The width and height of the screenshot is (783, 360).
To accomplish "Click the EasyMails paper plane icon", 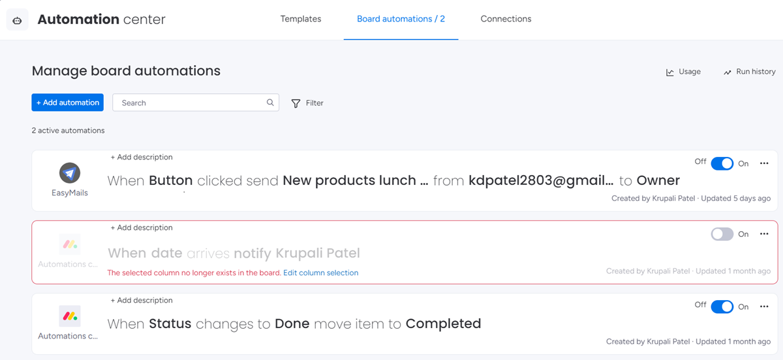I will click(x=70, y=173).
